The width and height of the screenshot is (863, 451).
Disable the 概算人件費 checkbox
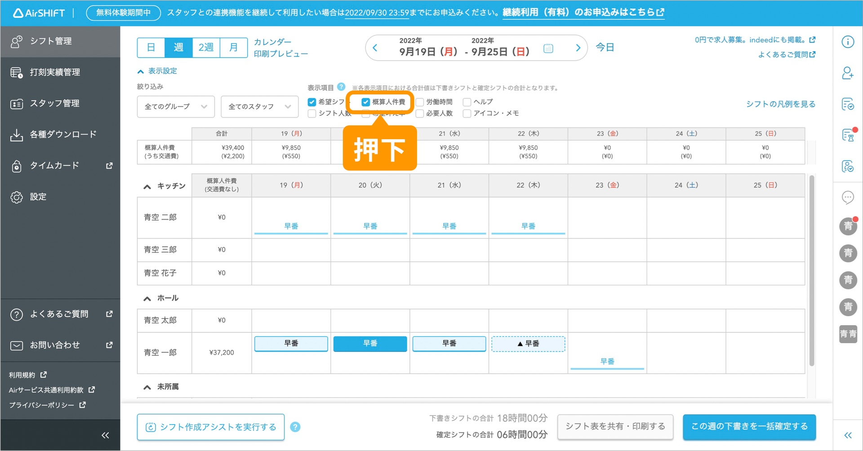tap(365, 102)
